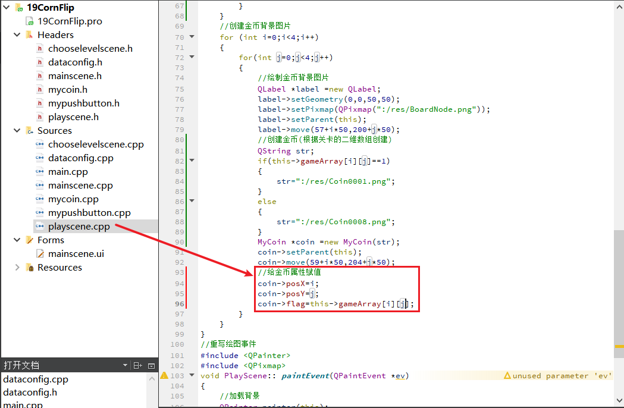
Task: Click the header icon of chooselevelscene.h
Action: pyautogui.click(x=40, y=49)
